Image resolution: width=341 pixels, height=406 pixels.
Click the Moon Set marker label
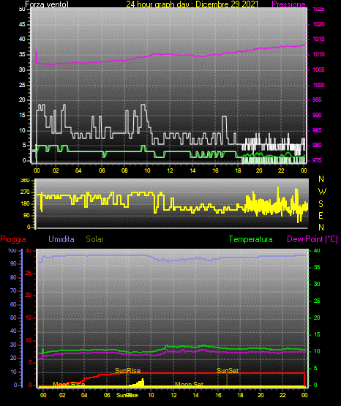189,384
